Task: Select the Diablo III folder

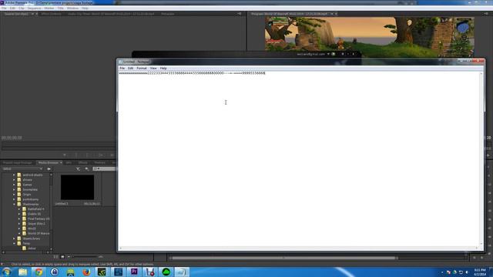Action: pos(34,214)
